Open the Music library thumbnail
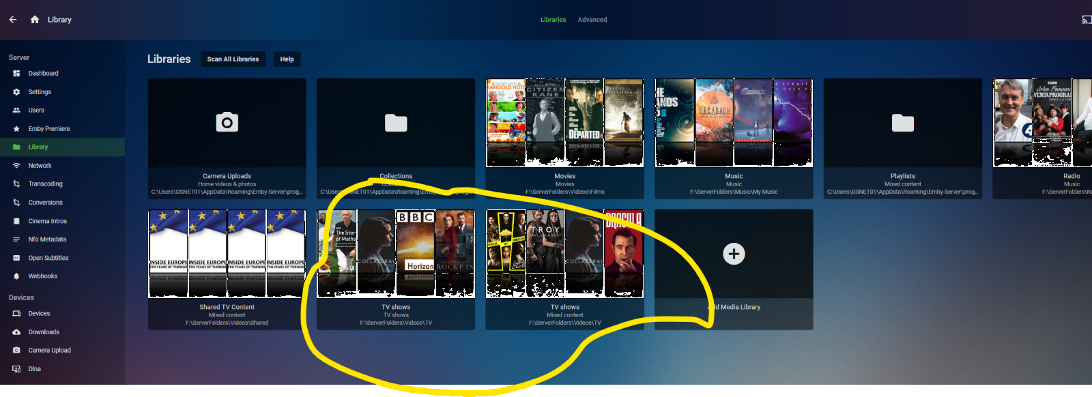The height and width of the screenshot is (397, 1092). pos(734,123)
